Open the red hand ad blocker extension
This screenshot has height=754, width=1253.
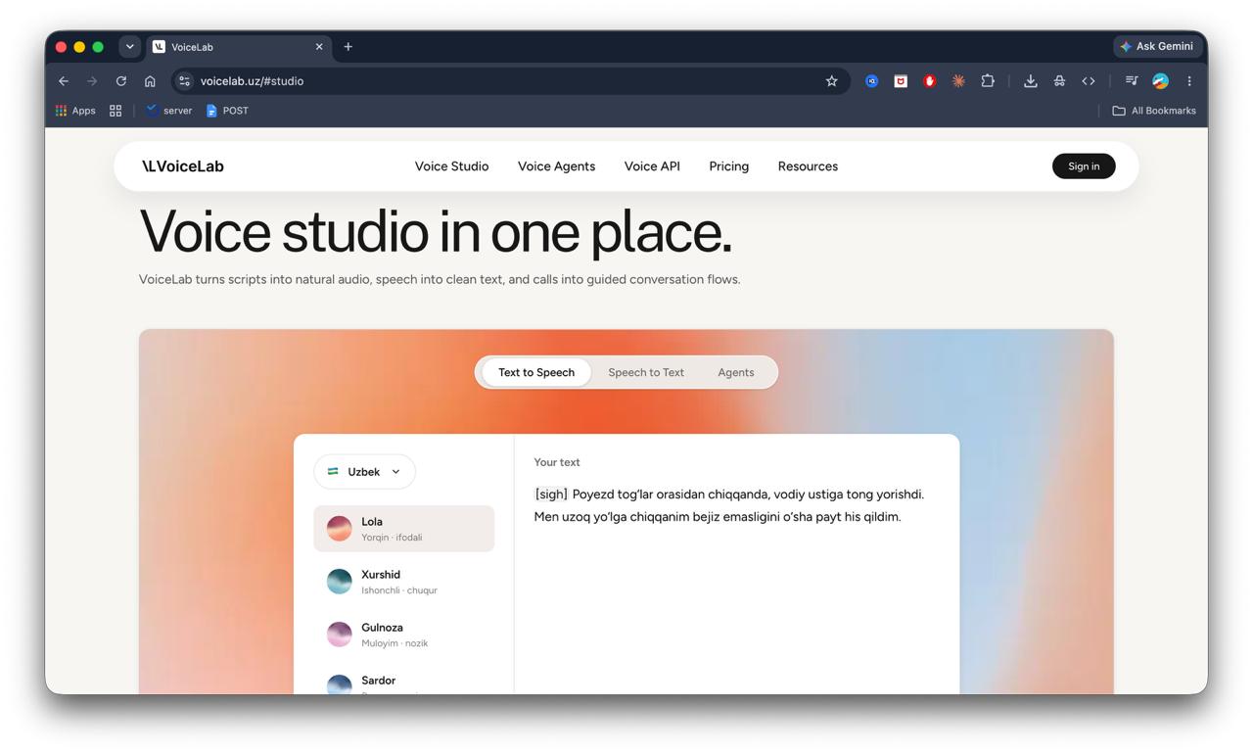(929, 81)
